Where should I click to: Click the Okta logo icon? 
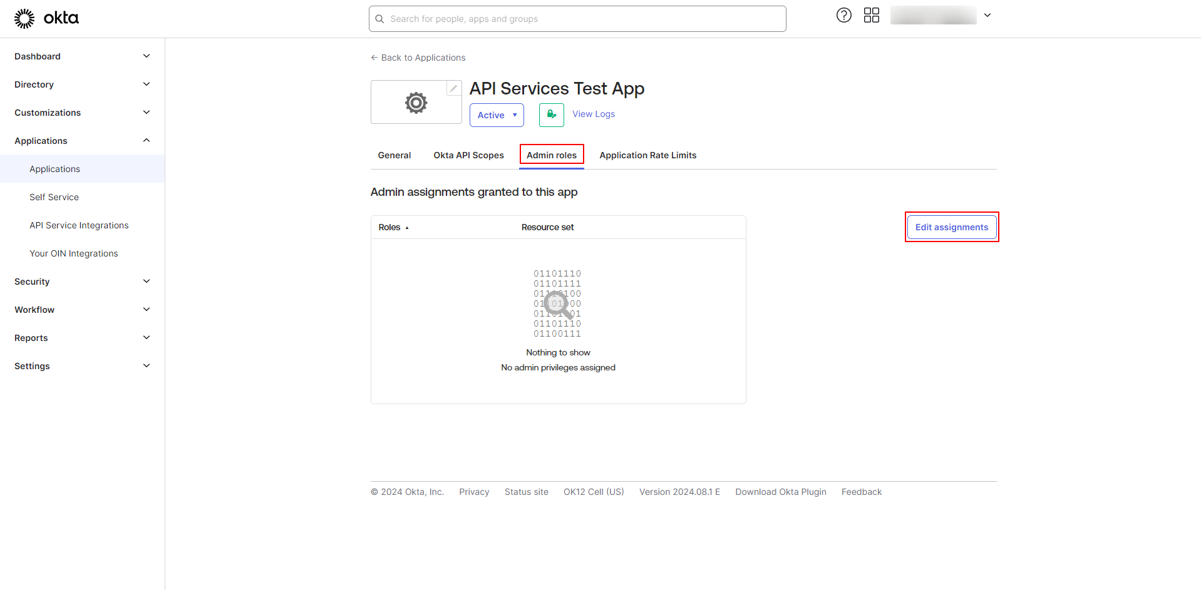(24, 19)
